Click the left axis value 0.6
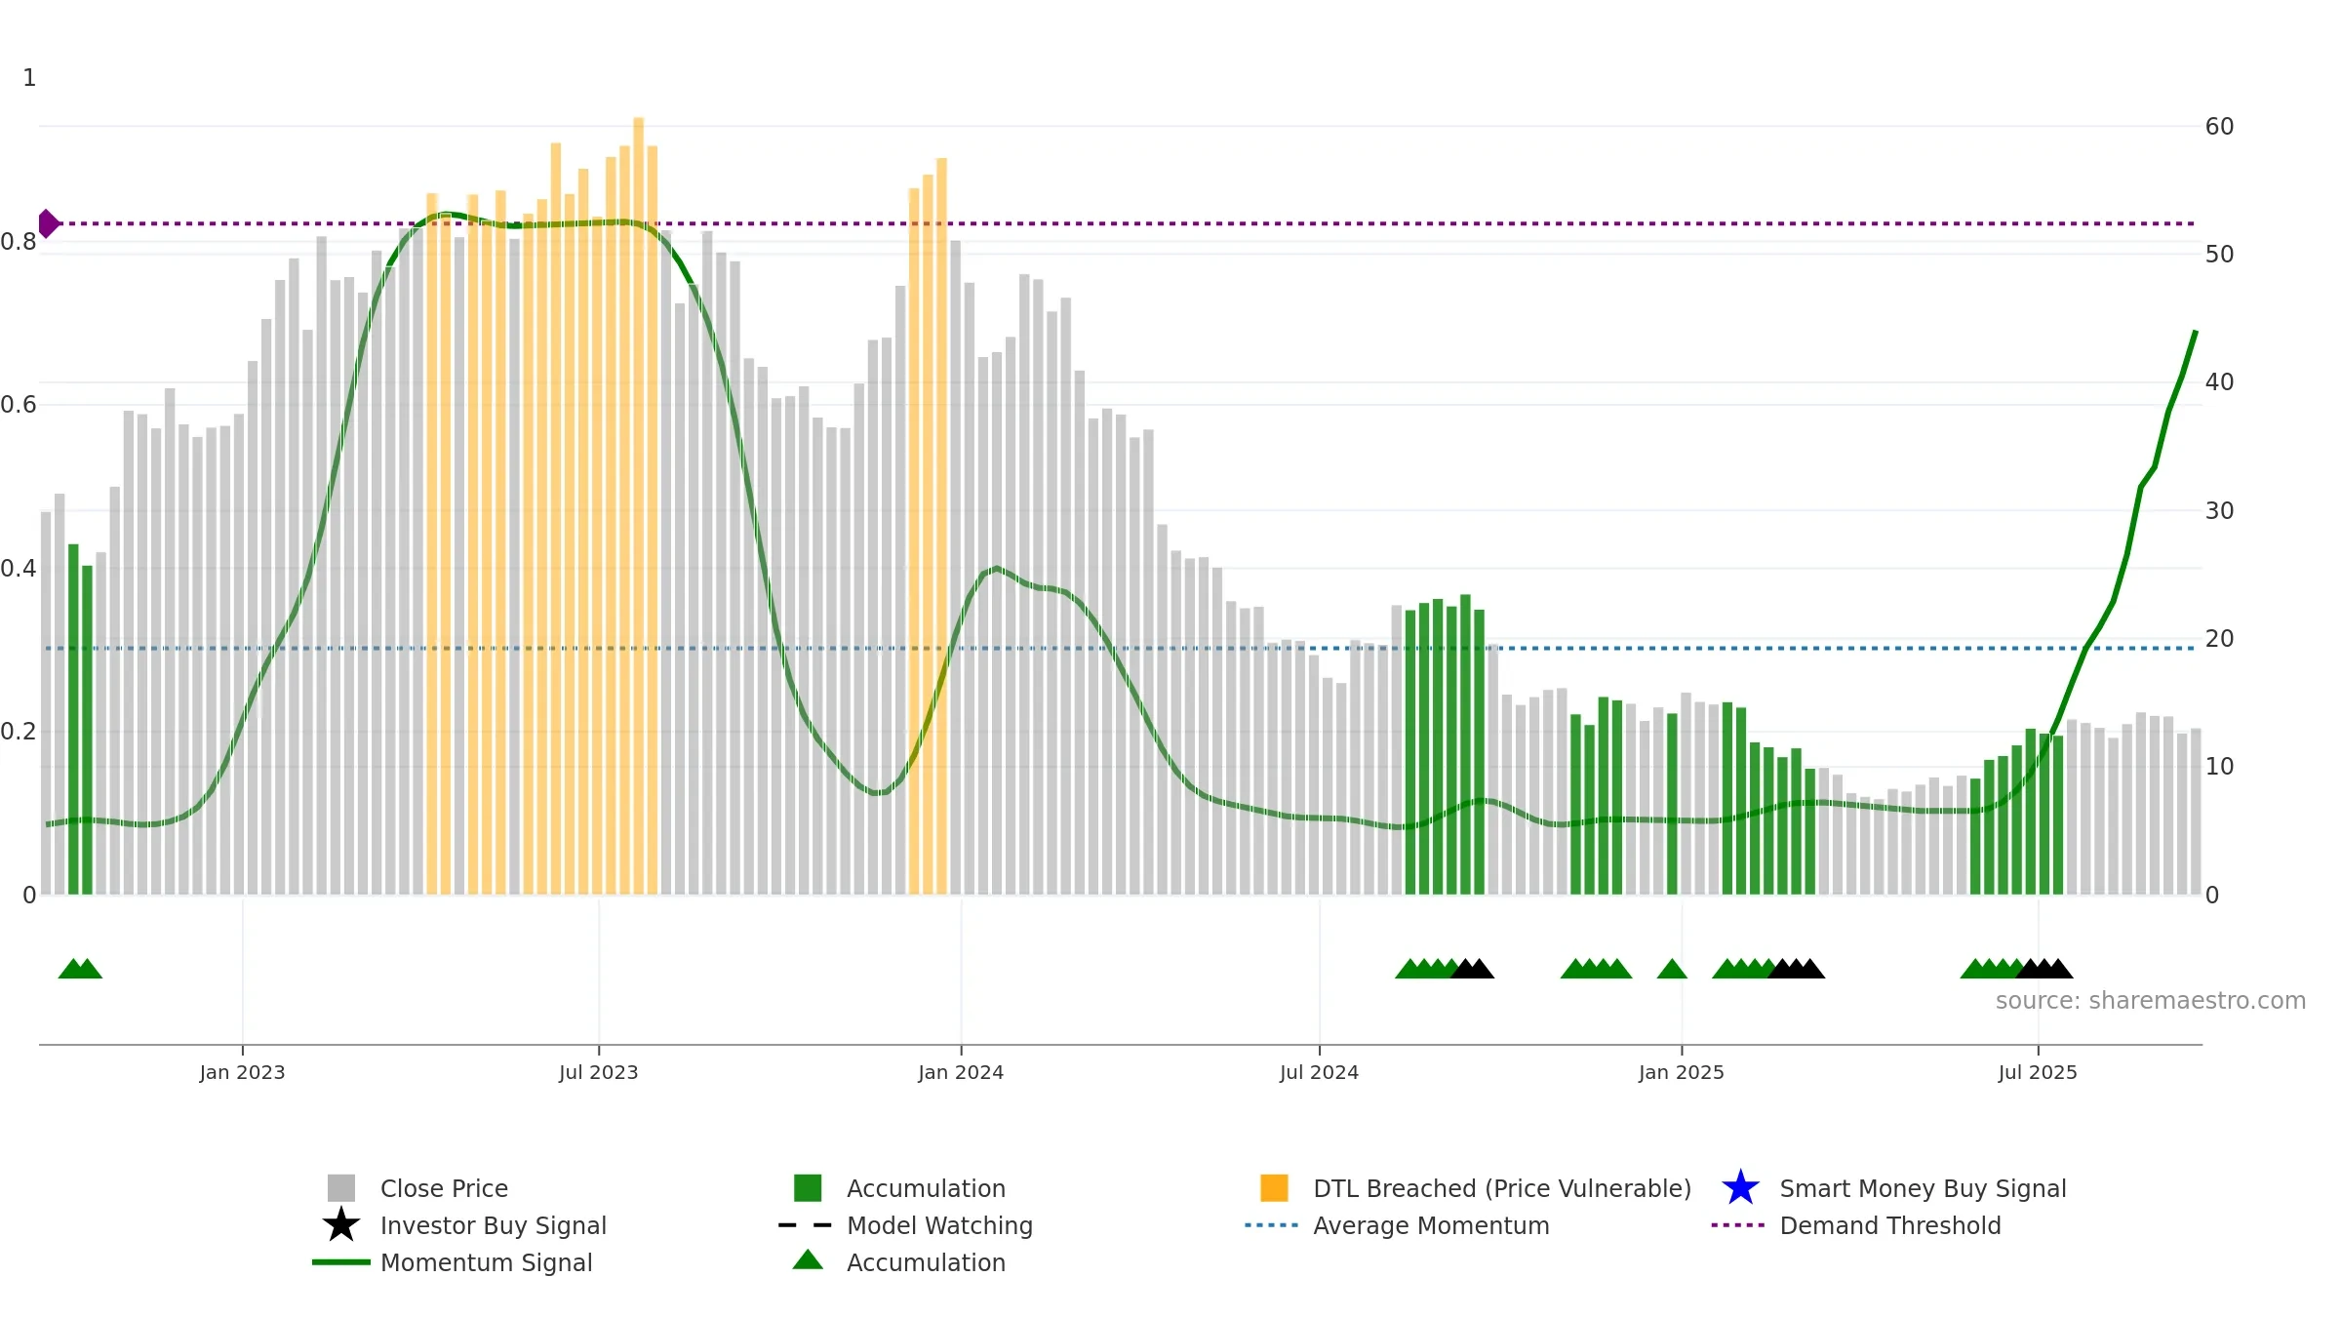The image size is (2341, 1317). (x=20, y=404)
